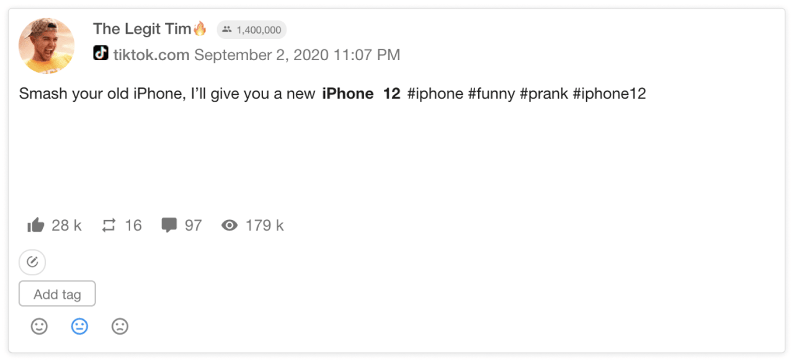Select the neutral sentiment face
This screenshot has width=794, height=362.
[x=79, y=326]
